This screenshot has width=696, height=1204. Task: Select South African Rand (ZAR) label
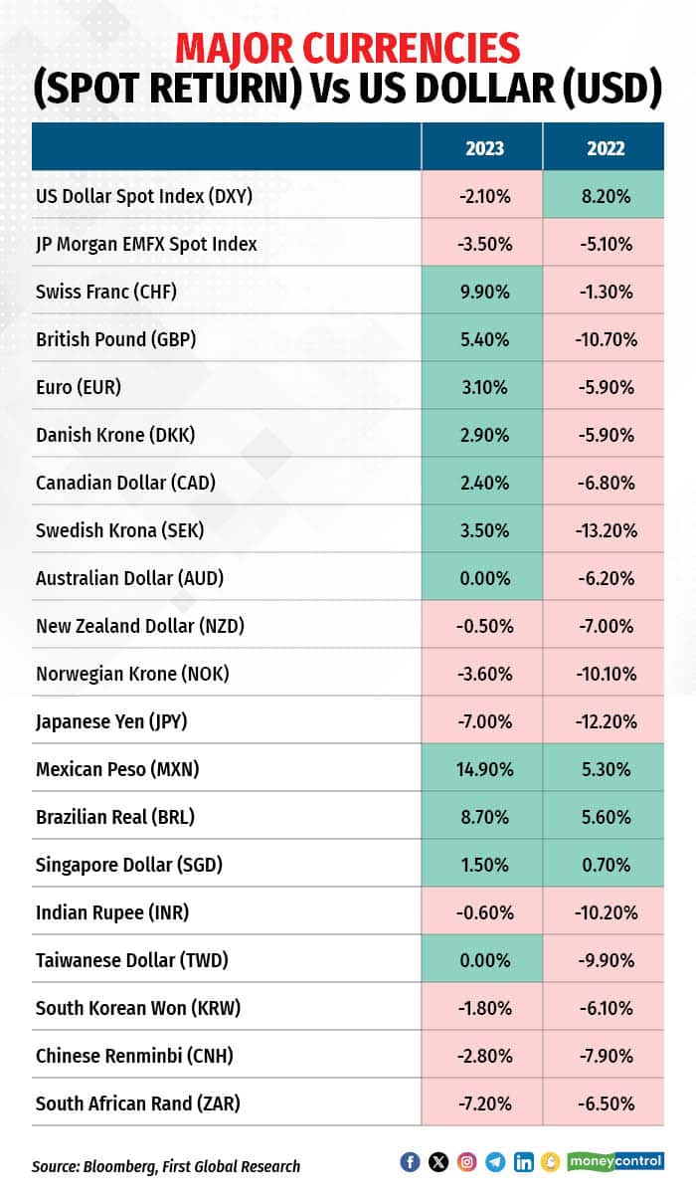pos(137,1104)
